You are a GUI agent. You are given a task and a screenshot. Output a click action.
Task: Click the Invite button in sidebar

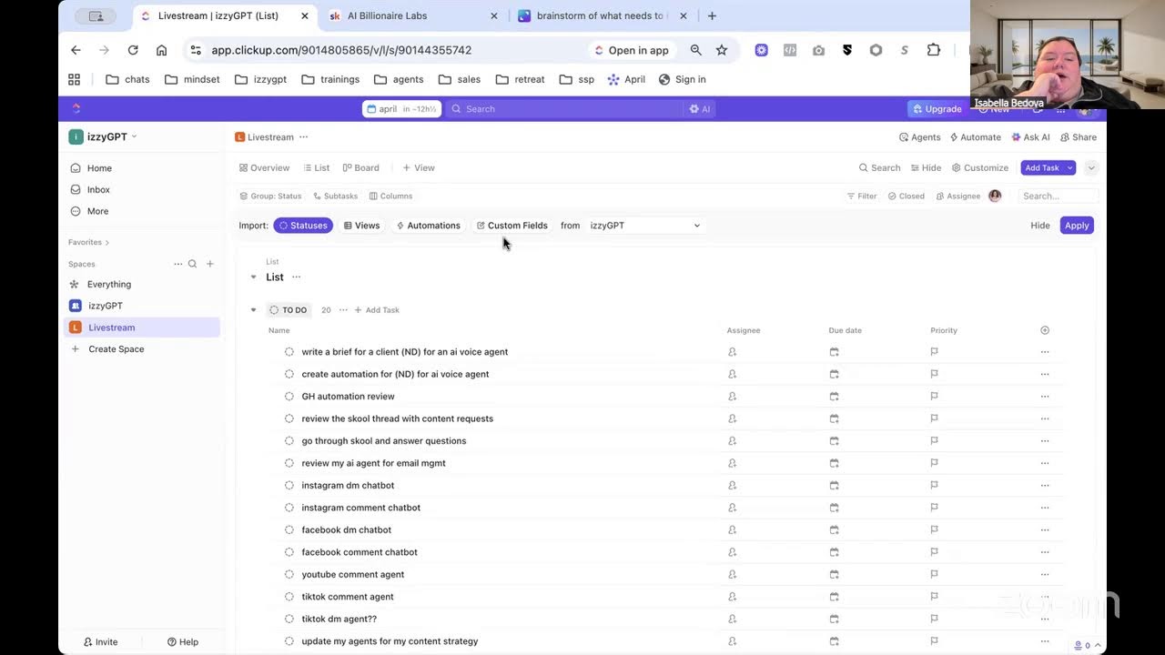click(100, 642)
